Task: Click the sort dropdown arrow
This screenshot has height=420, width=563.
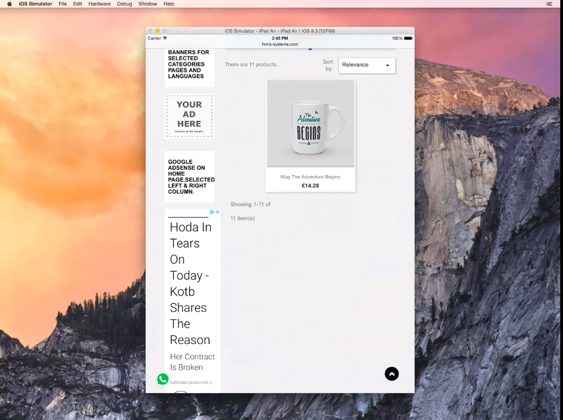Action: (x=387, y=65)
